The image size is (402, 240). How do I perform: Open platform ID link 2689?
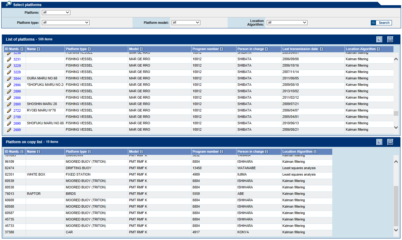click(x=17, y=130)
